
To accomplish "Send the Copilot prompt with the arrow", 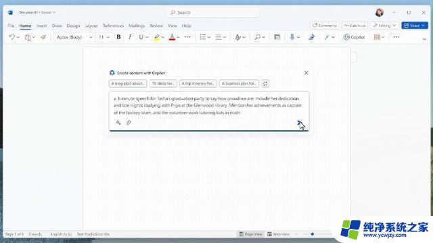I will (300, 123).
